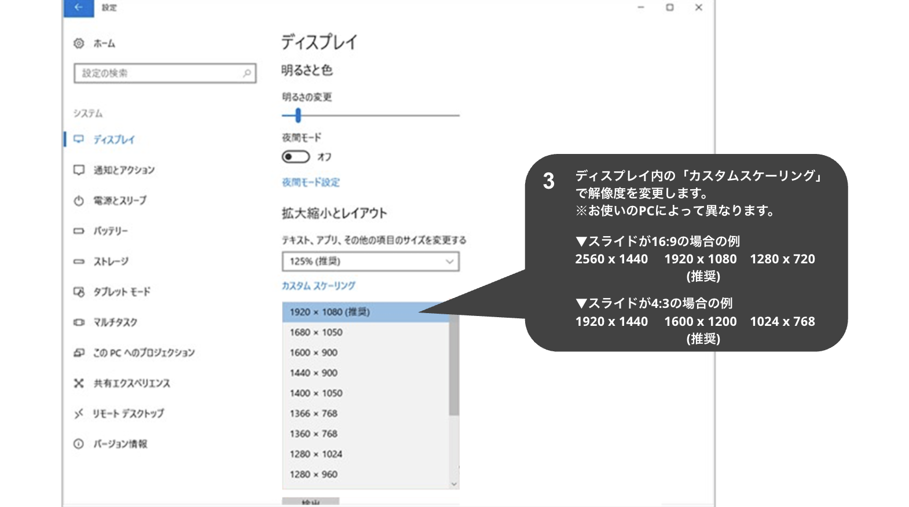Close the Settings window
Viewport: 909px width, 507px height.
pyautogui.click(x=699, y=8)
